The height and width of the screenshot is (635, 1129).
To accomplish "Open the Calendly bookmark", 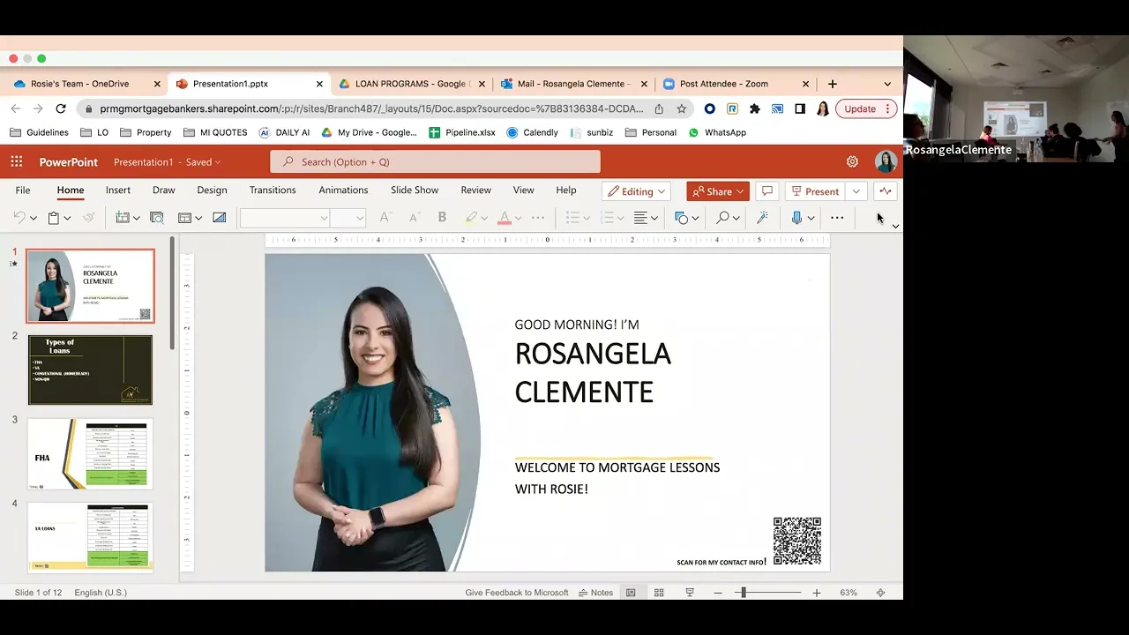I will pos(532,132).
